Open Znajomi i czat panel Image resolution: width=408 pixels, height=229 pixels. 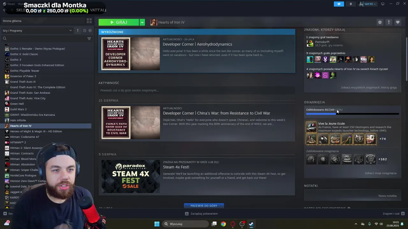[394, 214]
